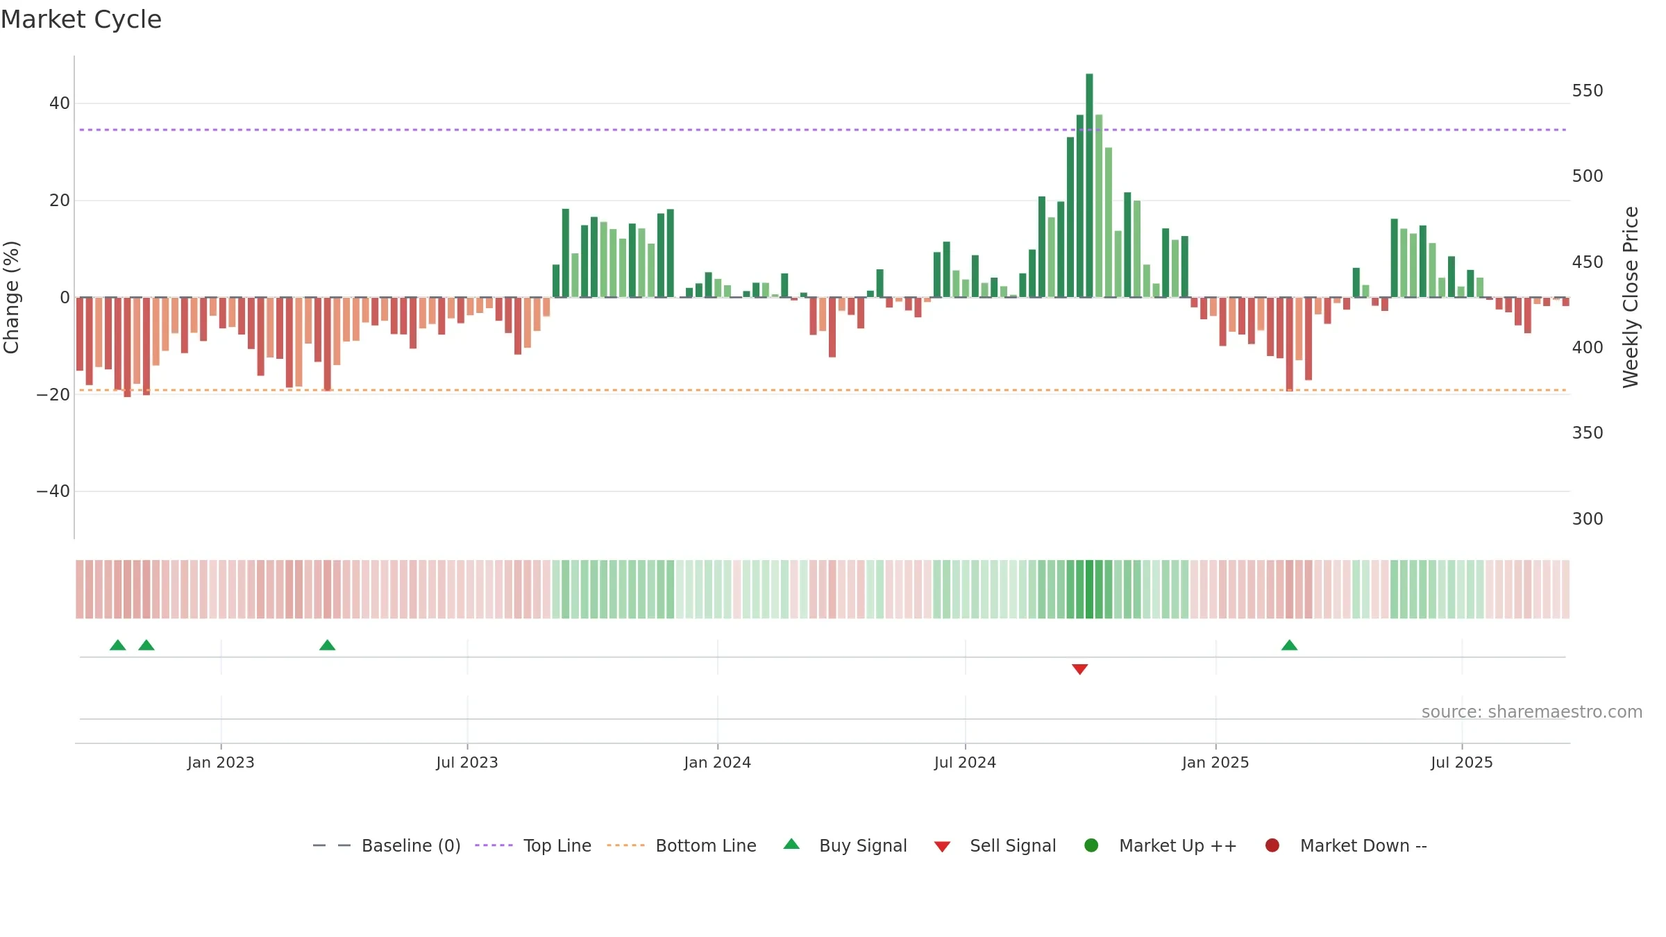The height and width of the screenshot is (937, 1666).
Task: Click the tallest green bar peaking above 40 percent
Action: pyautogui.click(x=1089, y=185)
